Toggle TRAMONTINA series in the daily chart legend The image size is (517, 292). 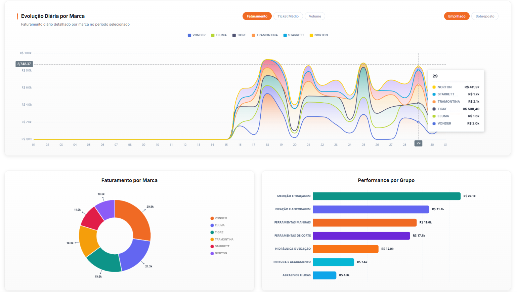[x=265, y=35]
